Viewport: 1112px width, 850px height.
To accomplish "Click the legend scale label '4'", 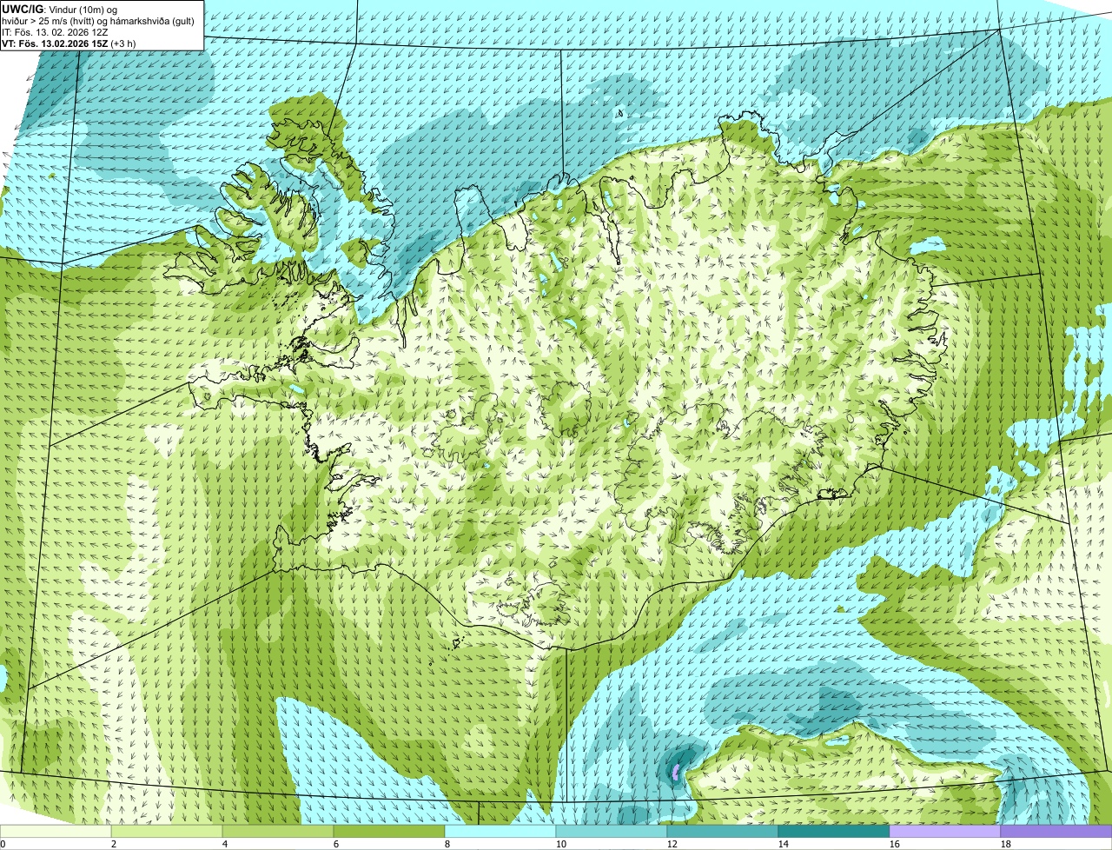I will 225,844.
